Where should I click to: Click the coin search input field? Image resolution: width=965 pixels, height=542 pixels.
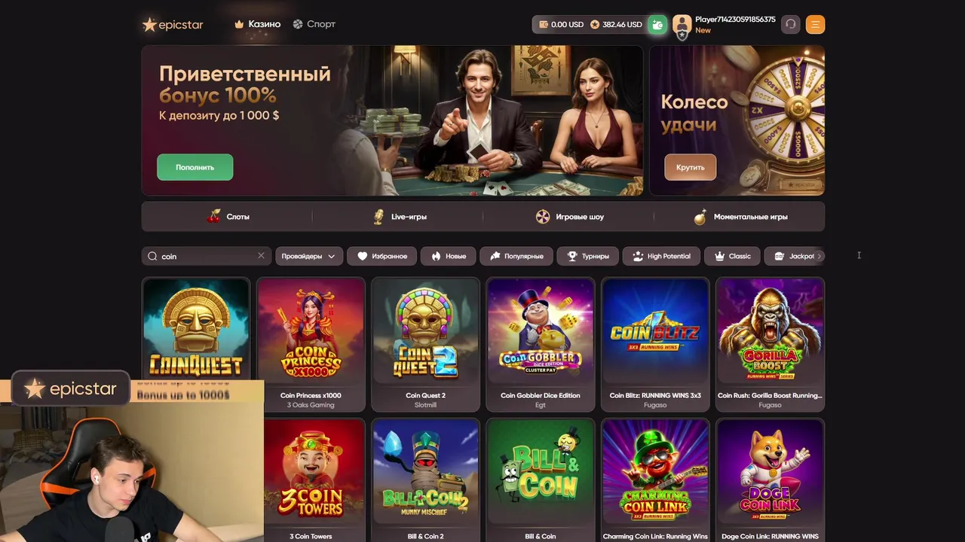tap(207, 256)
